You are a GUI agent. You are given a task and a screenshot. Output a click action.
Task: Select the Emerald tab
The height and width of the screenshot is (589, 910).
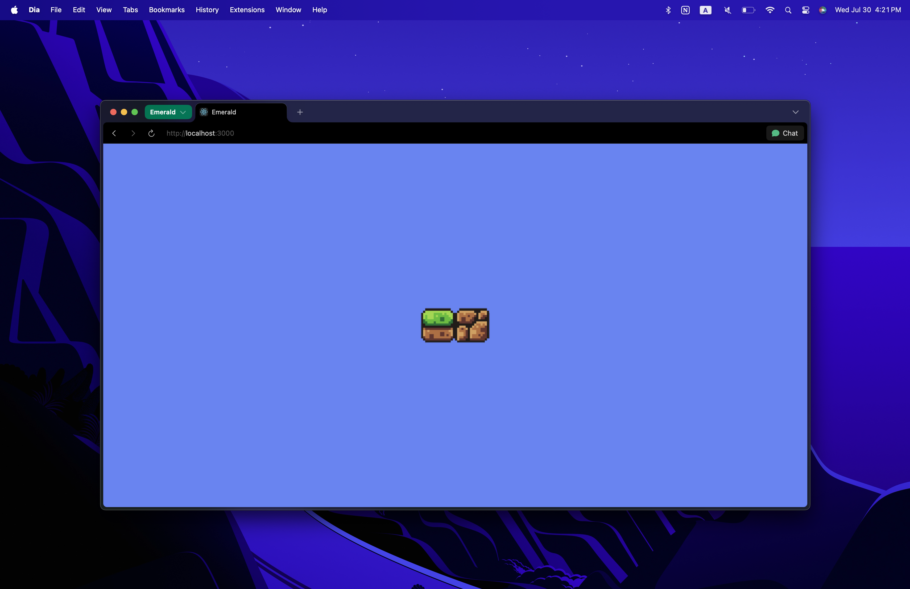point(241,112)
